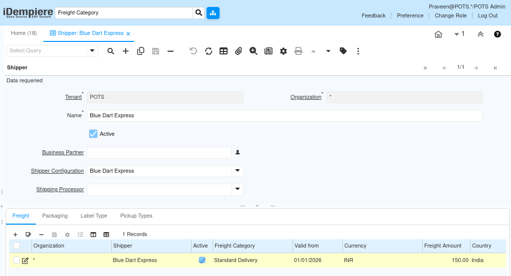The height and width of the screenshot is (276, 511).
Task: Switch to the Home (18) tab
Action: tap(24, 33)
